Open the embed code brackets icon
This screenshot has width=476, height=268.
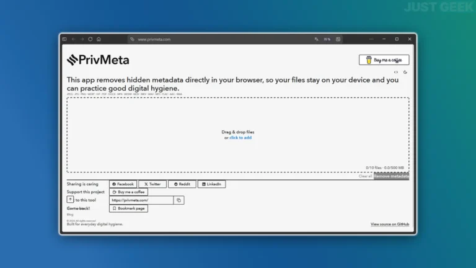[396, 73]
